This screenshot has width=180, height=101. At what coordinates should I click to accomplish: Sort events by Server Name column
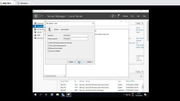[64, 81]
